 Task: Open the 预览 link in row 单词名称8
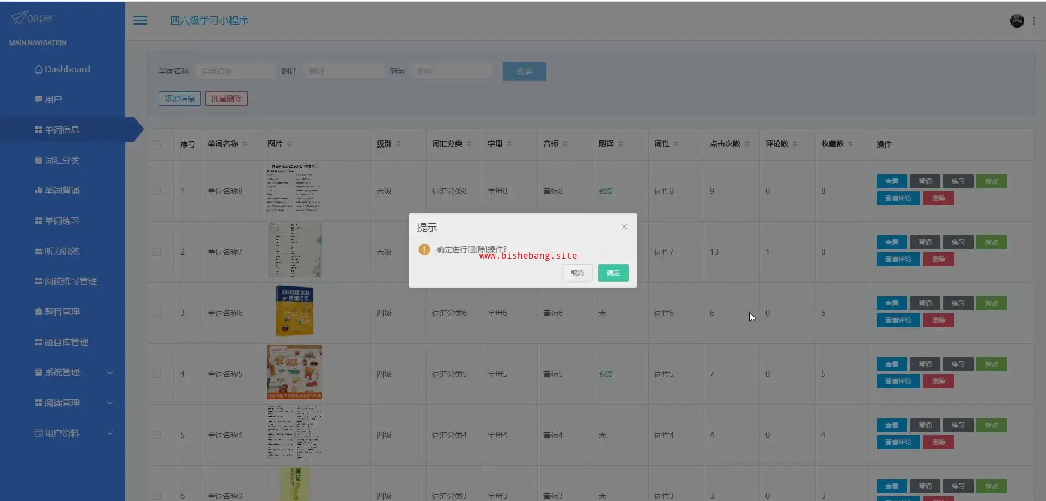click(606, 191)
